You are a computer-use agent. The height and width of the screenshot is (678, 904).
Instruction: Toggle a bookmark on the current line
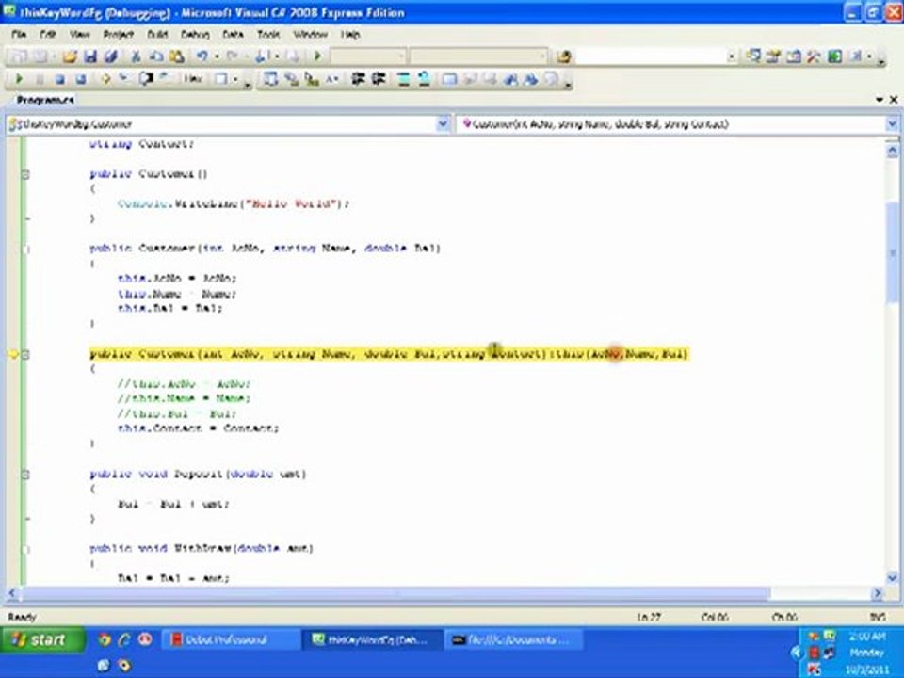click(449, 79)
